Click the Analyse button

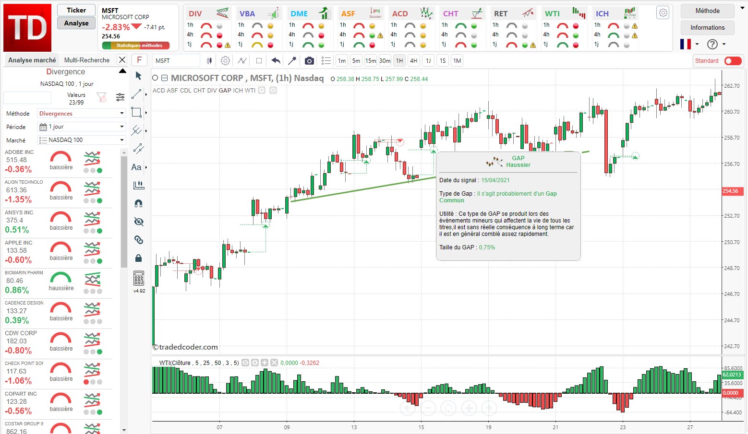(x=76, y=23)
